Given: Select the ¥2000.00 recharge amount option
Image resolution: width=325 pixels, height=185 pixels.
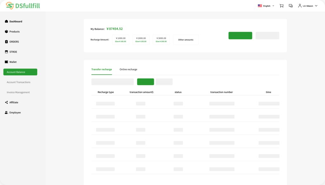Looking at the screenshot, I should [x=141, y=40].
